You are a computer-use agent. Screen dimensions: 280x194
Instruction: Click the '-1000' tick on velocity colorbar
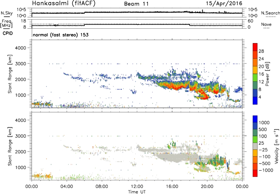(266, 170)
